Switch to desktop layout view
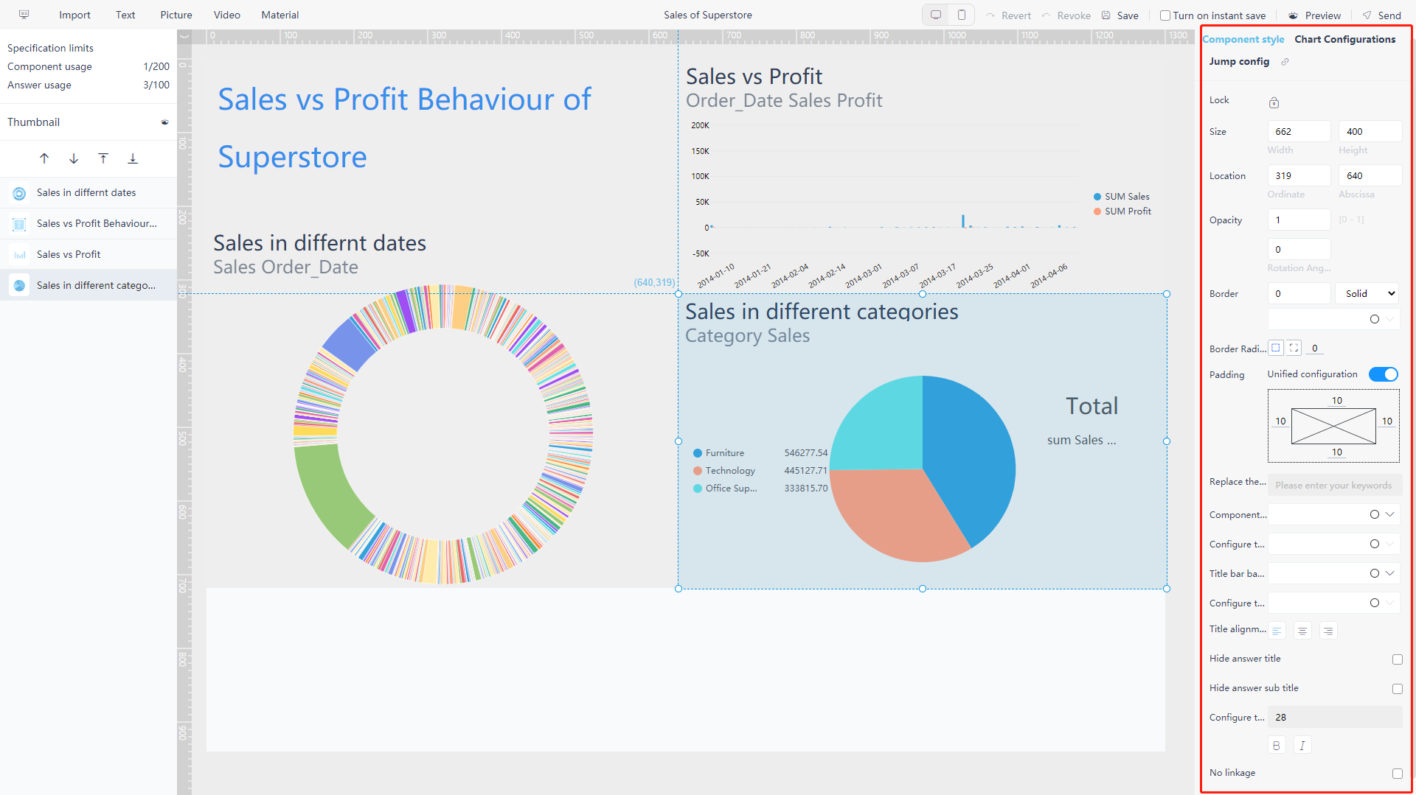 [936, 15]
